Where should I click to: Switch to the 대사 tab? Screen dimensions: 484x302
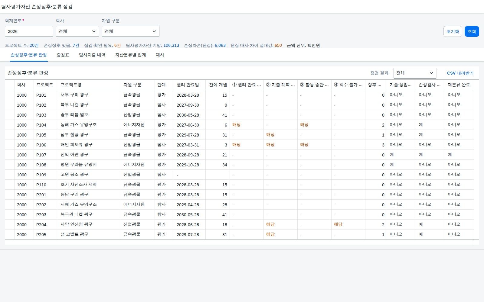tap(160, 55)
